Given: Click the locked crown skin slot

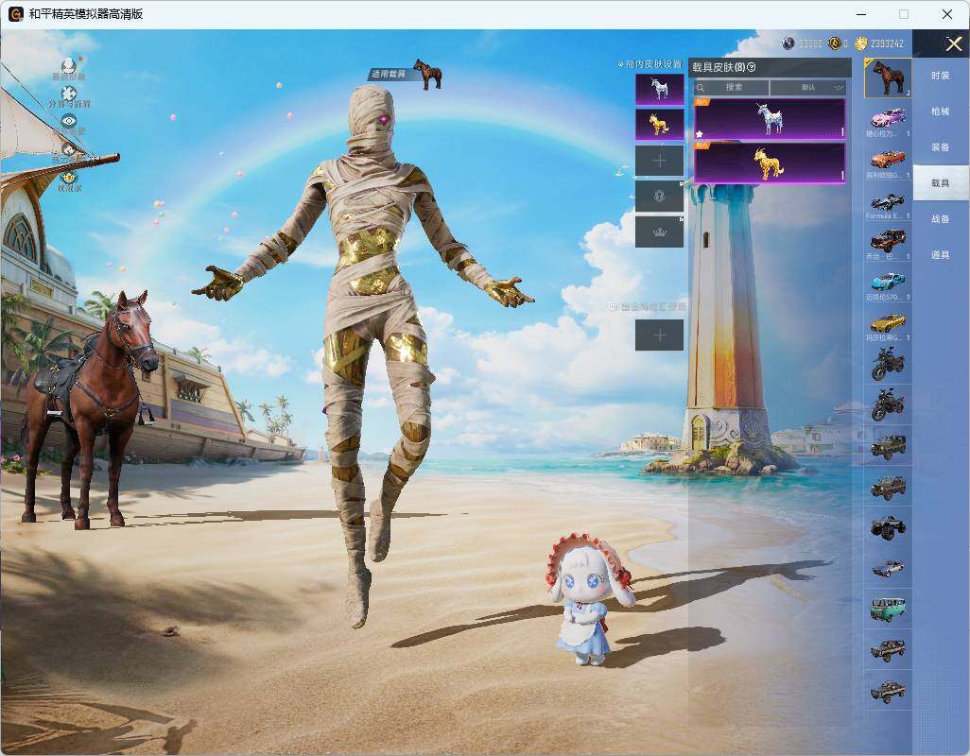Looking at the screenshot, I should (660, 232).
